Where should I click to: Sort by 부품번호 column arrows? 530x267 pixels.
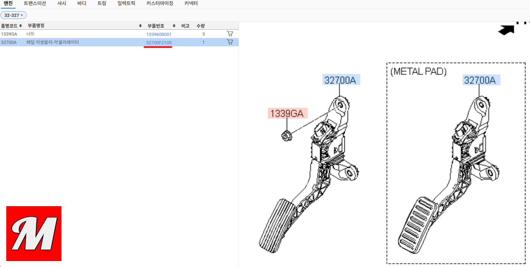[x=174, y=26]
